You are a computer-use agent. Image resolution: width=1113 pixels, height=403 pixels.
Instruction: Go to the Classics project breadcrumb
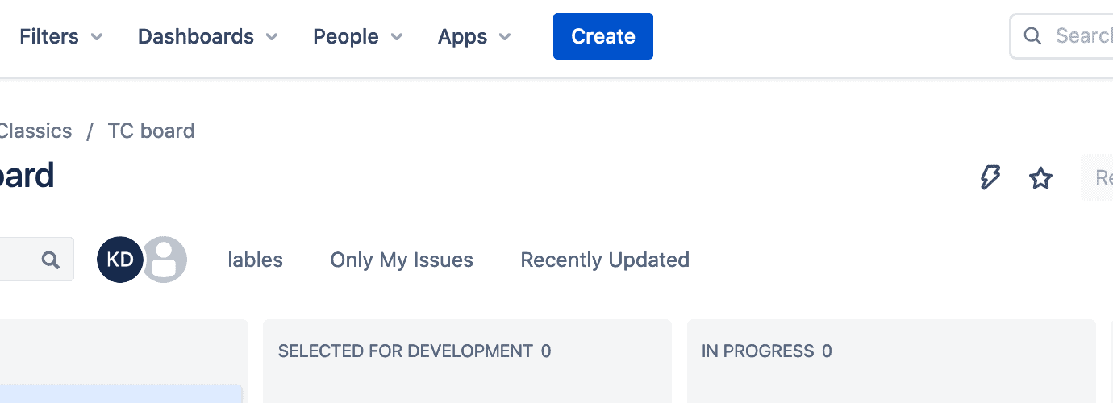[x=35, y=131]
